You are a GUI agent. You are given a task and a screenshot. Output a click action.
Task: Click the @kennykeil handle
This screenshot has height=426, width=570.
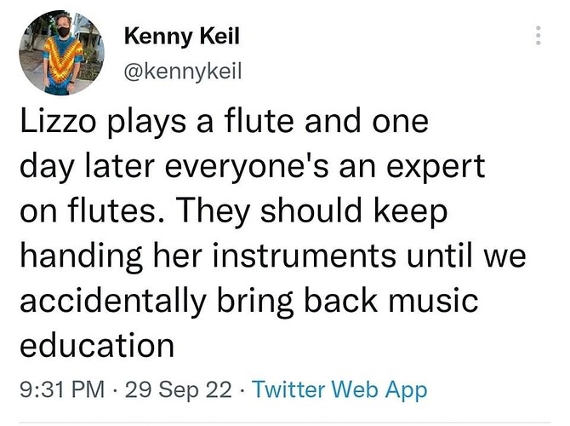click(183, 72)
